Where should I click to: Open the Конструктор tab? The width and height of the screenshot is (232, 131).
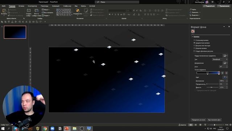pos(32,6)
